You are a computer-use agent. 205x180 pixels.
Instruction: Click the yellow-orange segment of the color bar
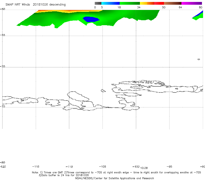pyautogui.click(x=147, y=3)
